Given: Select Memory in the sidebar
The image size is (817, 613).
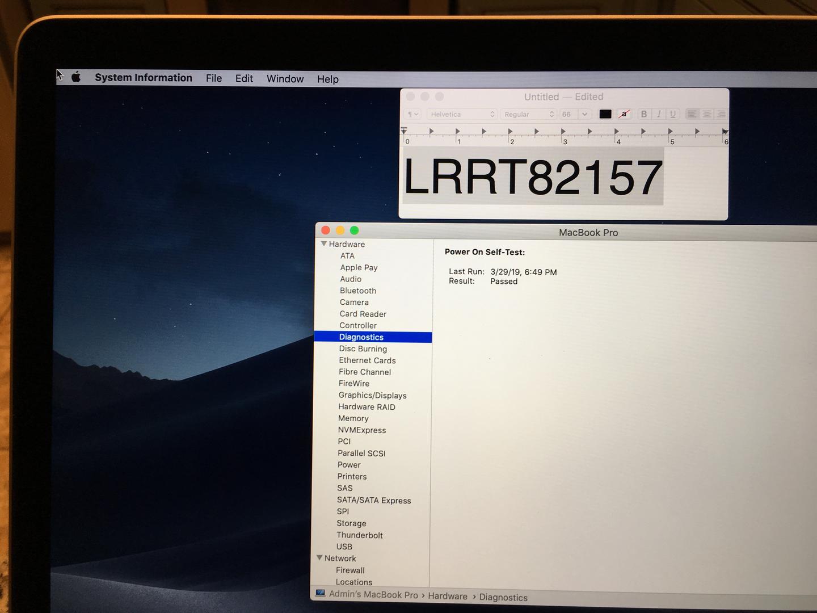Looking at the screenshot, I should pyautogui.click(x=353, y=418).
